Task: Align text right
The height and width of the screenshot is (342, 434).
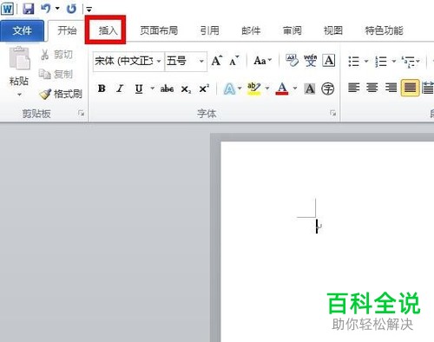Action: point(391,88)
